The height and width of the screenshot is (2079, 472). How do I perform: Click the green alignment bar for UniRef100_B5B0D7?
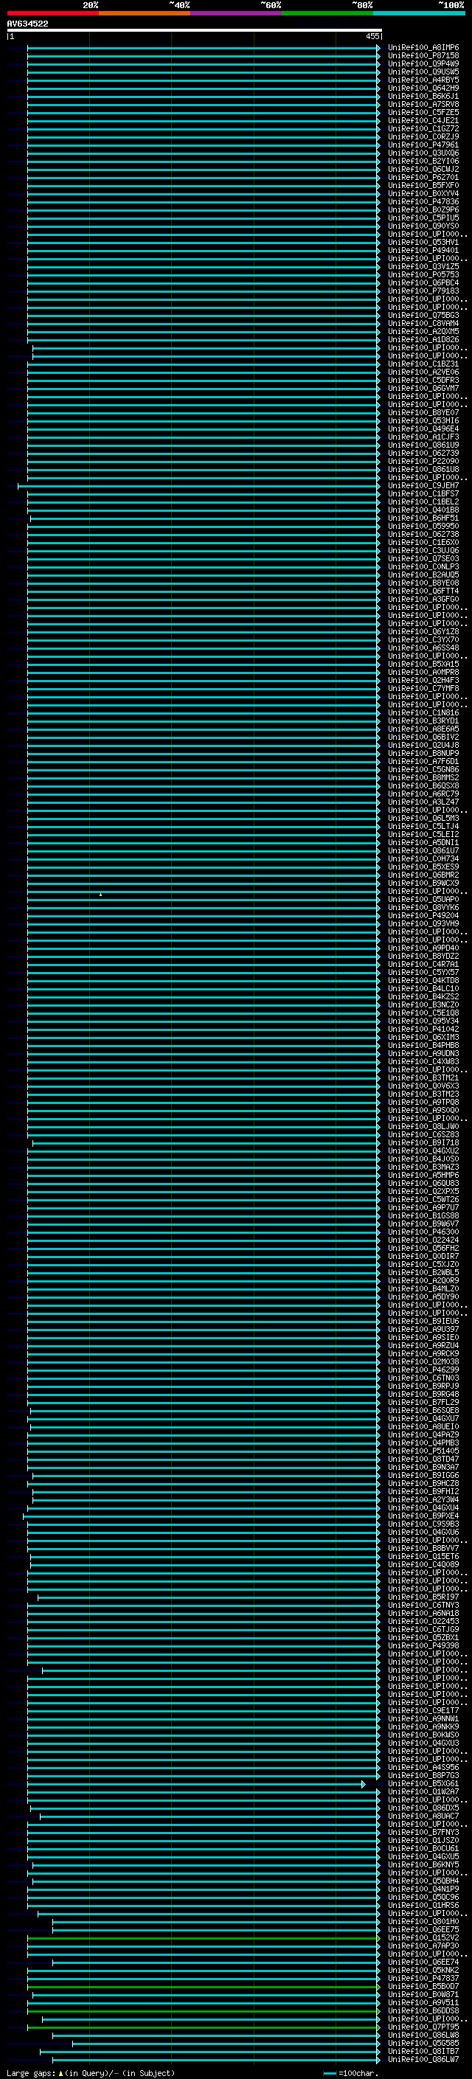click(204, 1986)
